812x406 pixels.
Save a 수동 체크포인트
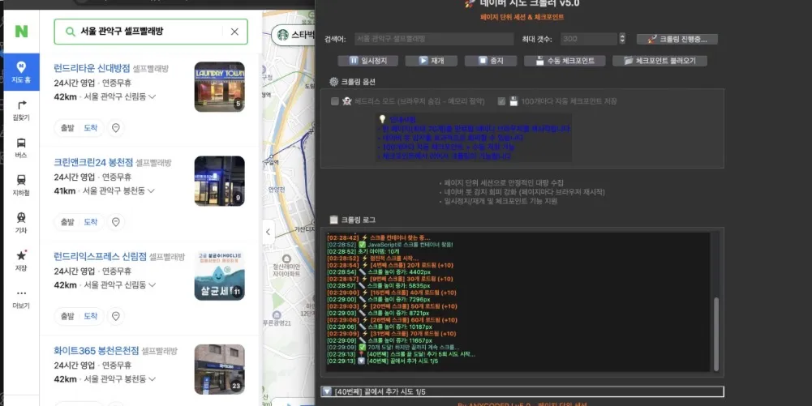pyautogui.click(x=565, y=61)
